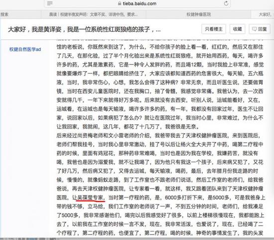Reload the tieba.baidu.com page
The width and height of the screenshot is (274, 240).
(x=226, y=3)
